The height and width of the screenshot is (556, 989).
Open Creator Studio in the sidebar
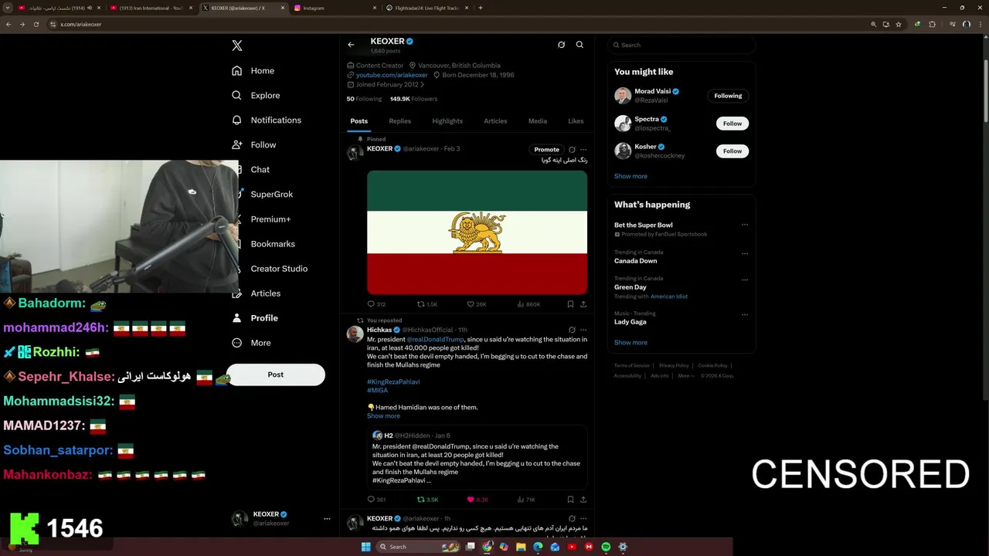279,268
